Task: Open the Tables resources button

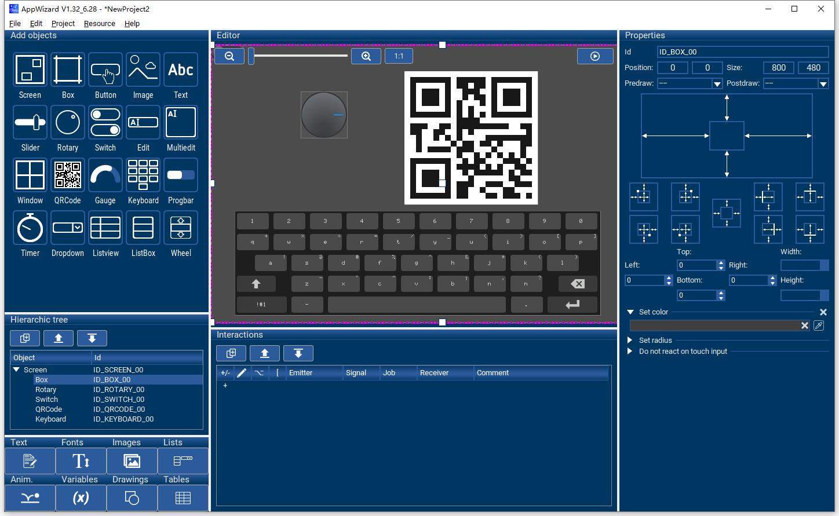Action: [x=183, y=498]
